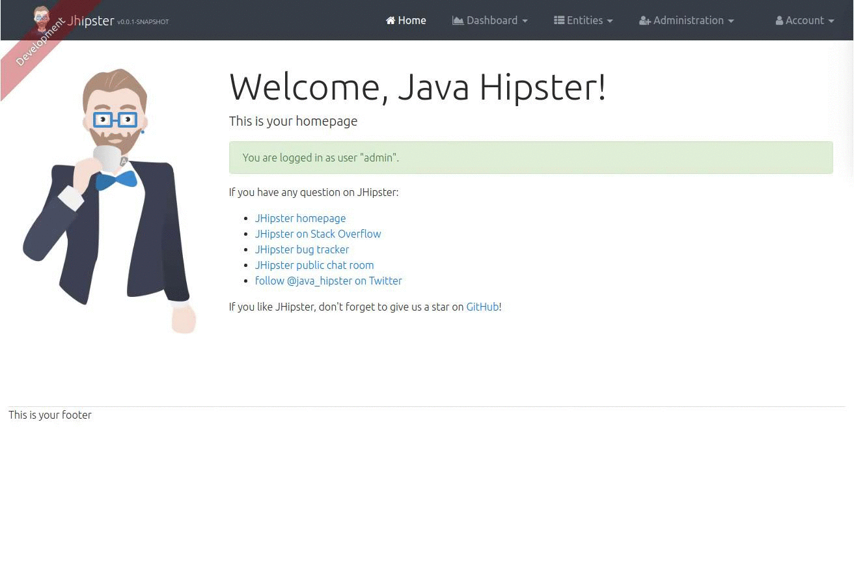Image resolution: width=854 pixels, height=573 pixels.
Task: Click the 'Welcome, Java Hipster!' heading
Action: pos(417,87)
